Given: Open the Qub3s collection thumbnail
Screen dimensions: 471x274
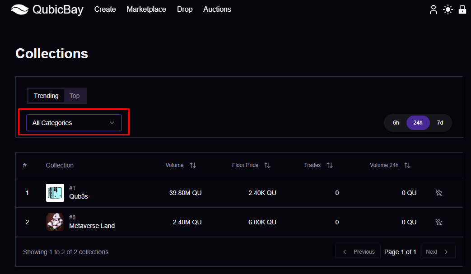Looking at the screenshot, I should (55, 193).
